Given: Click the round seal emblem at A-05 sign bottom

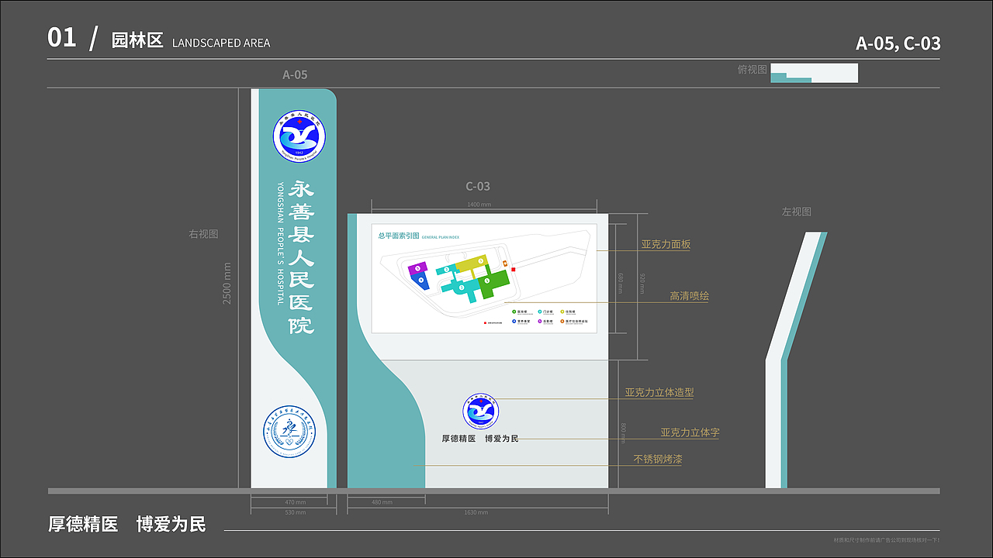Looking at the screenshot, I should click(x=289, y=431).
